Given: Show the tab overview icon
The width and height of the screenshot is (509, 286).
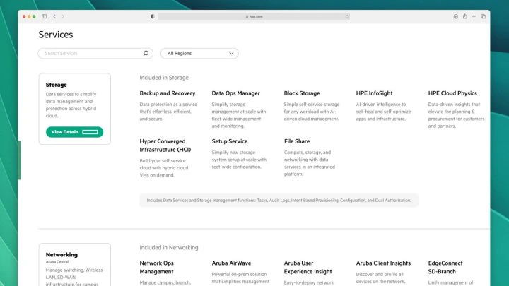Looking at the screenshot, I should 483,16.
